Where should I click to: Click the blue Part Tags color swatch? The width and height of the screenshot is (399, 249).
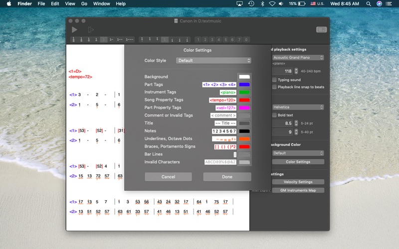pyautogui.click(x=244, y=85)
